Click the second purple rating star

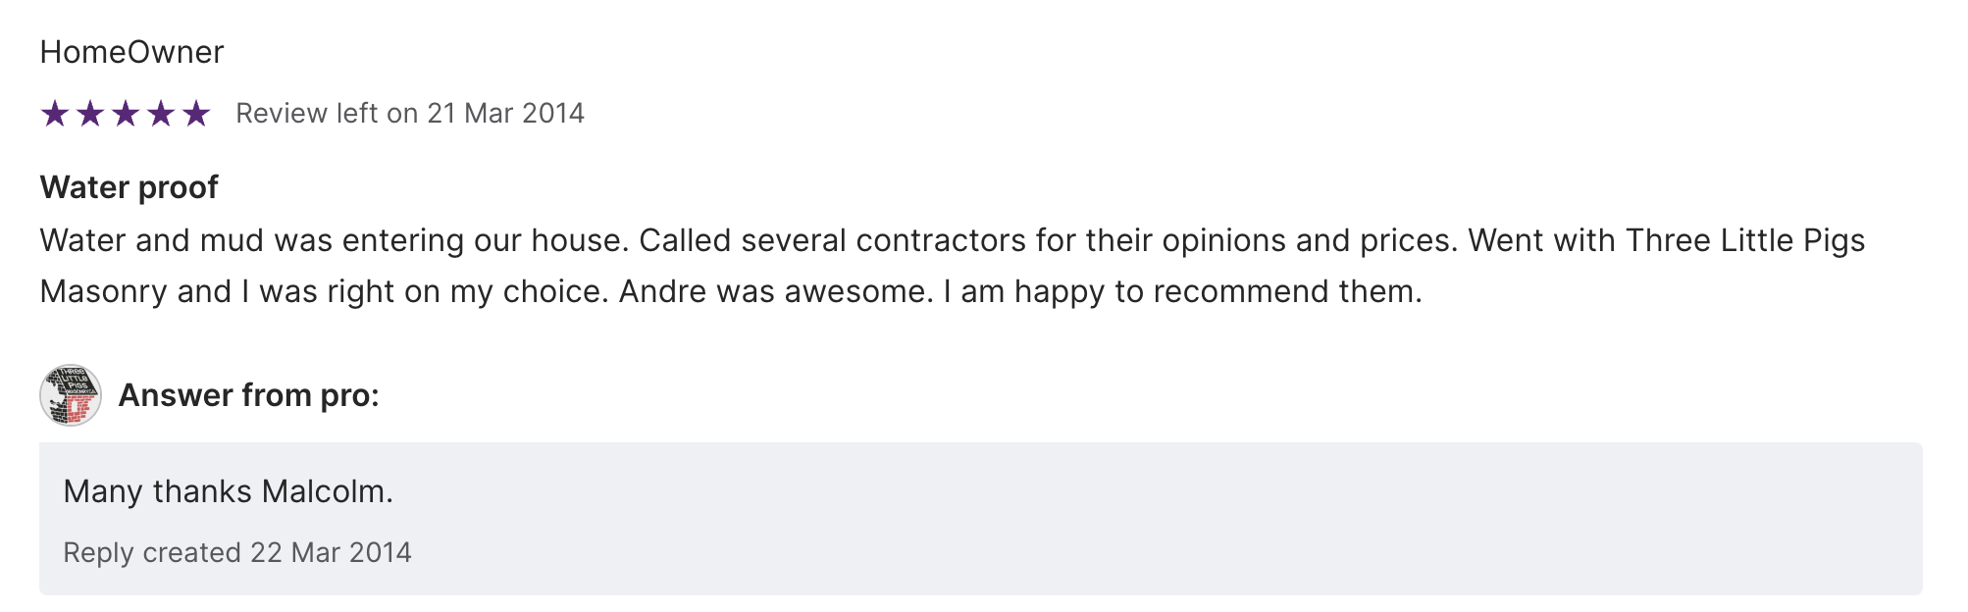90,114
